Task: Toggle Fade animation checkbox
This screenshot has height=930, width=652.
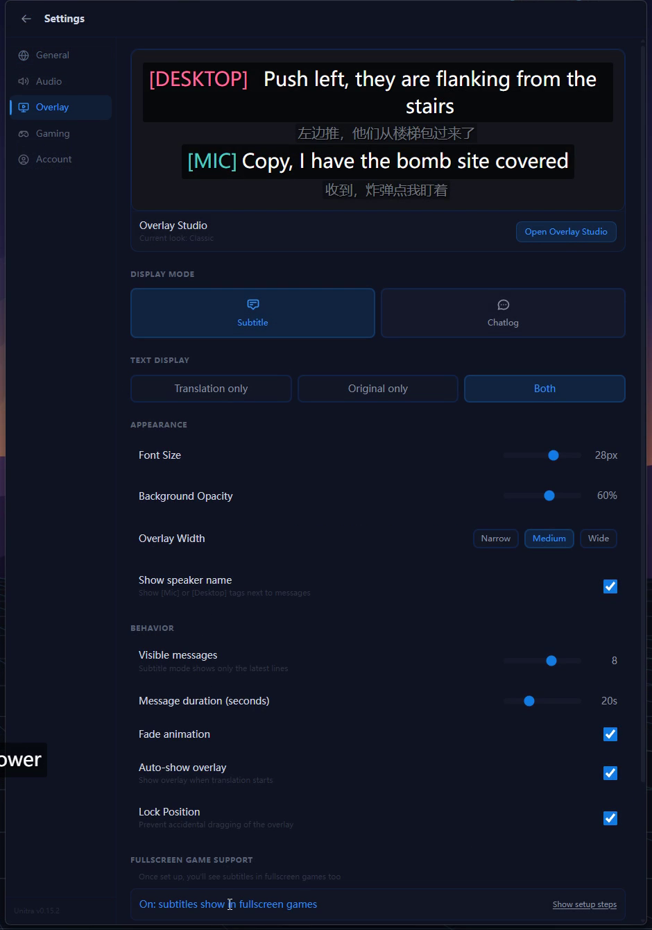Action: click(x=610, y=734)
